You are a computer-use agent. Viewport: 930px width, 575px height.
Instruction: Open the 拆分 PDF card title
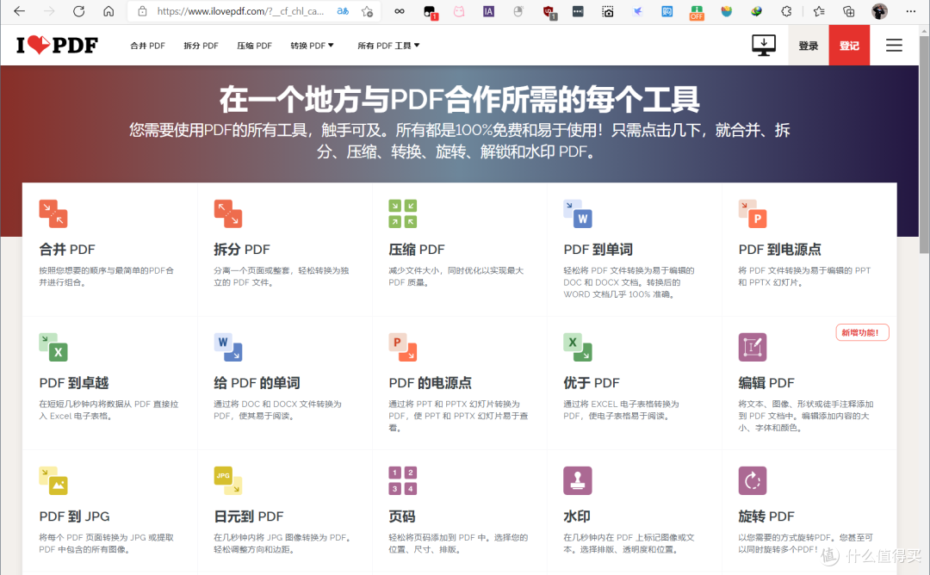point(242,250)
